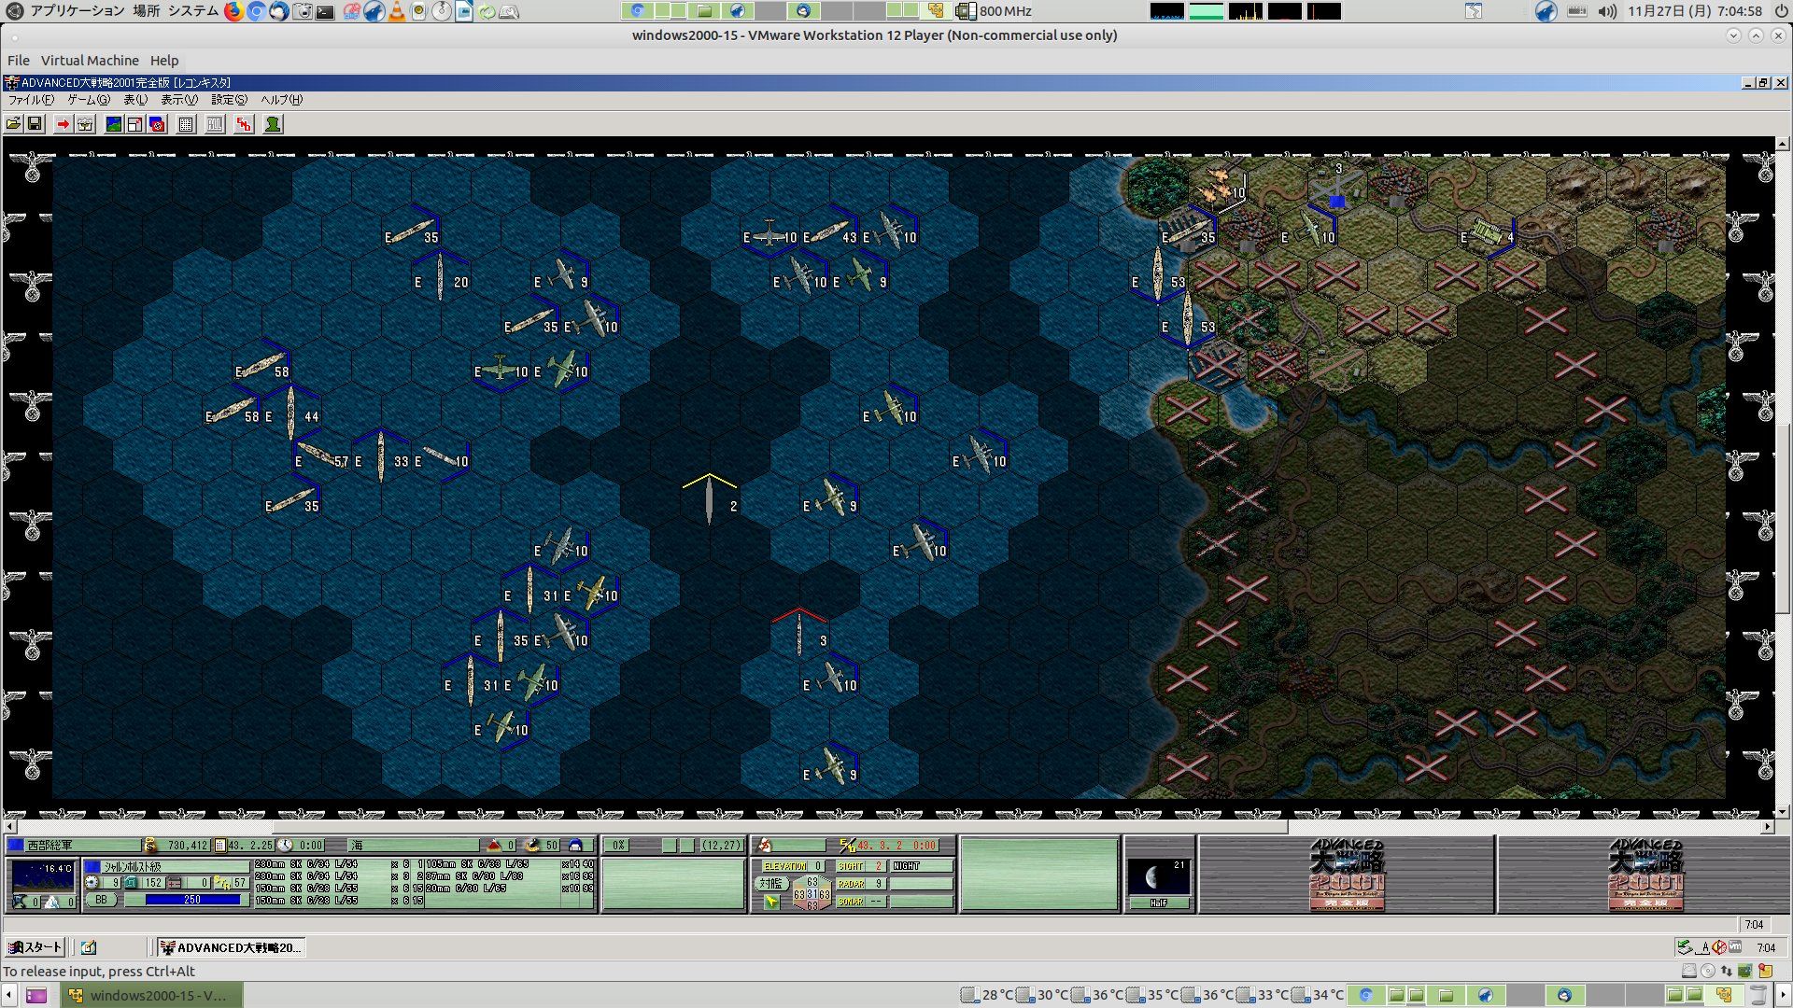Click the green soldier silhouette icon
Image resolution: width=1793 pixels, height=1008 pixels.
[273, 124]
